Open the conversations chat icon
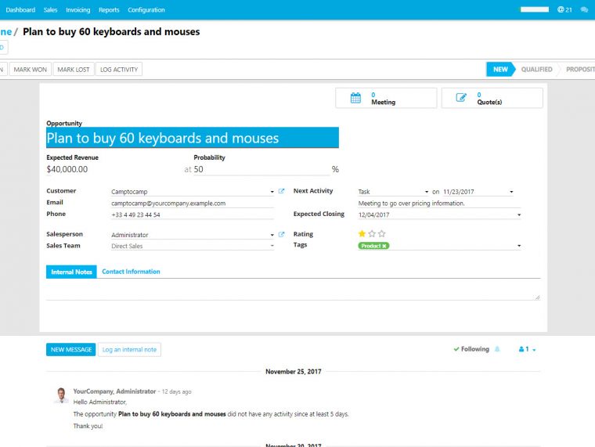Image resolution: width=595 pixels, height=447 pixels. 584,10
